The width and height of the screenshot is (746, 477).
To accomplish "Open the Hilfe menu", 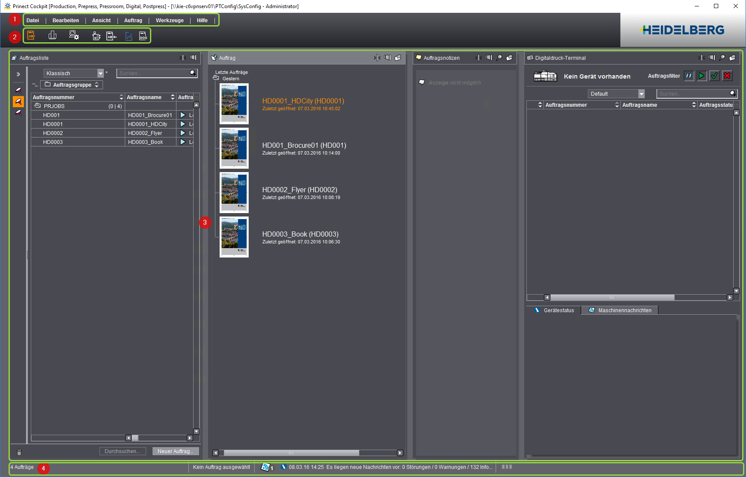I will click(x=202, y=20).
